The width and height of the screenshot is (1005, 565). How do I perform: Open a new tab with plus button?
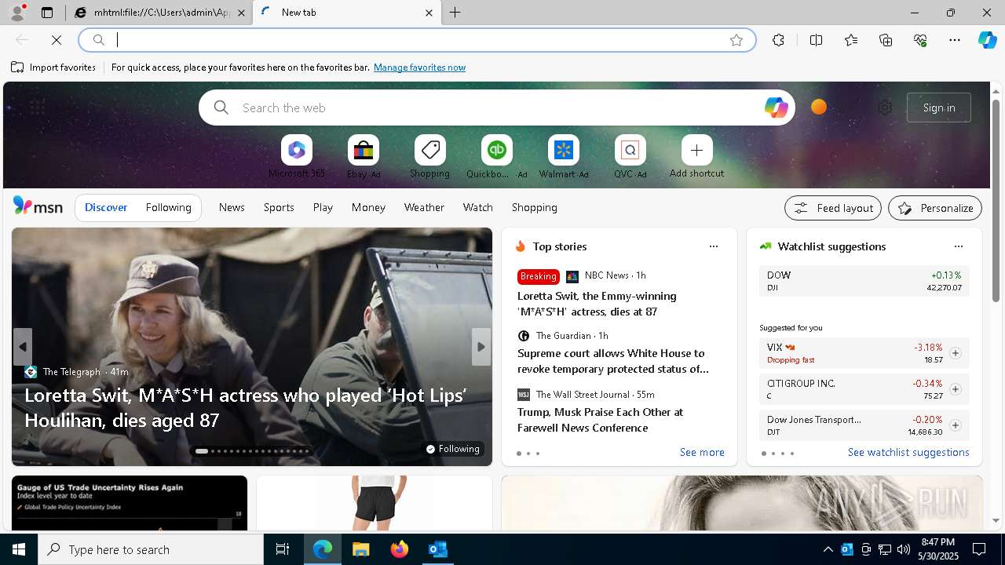click(455, 13)
